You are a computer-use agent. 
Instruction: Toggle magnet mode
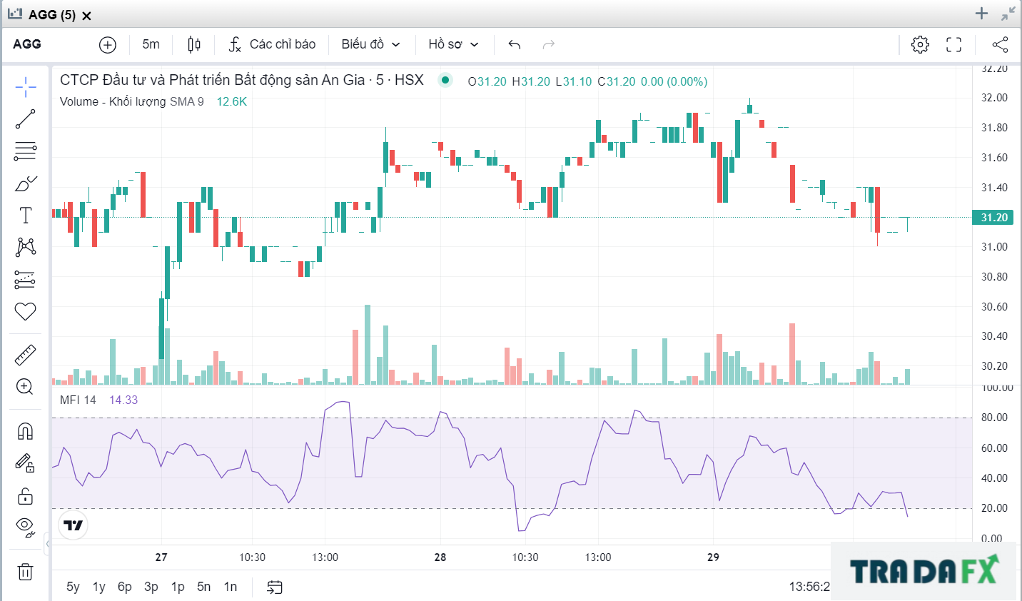[26, 431]
